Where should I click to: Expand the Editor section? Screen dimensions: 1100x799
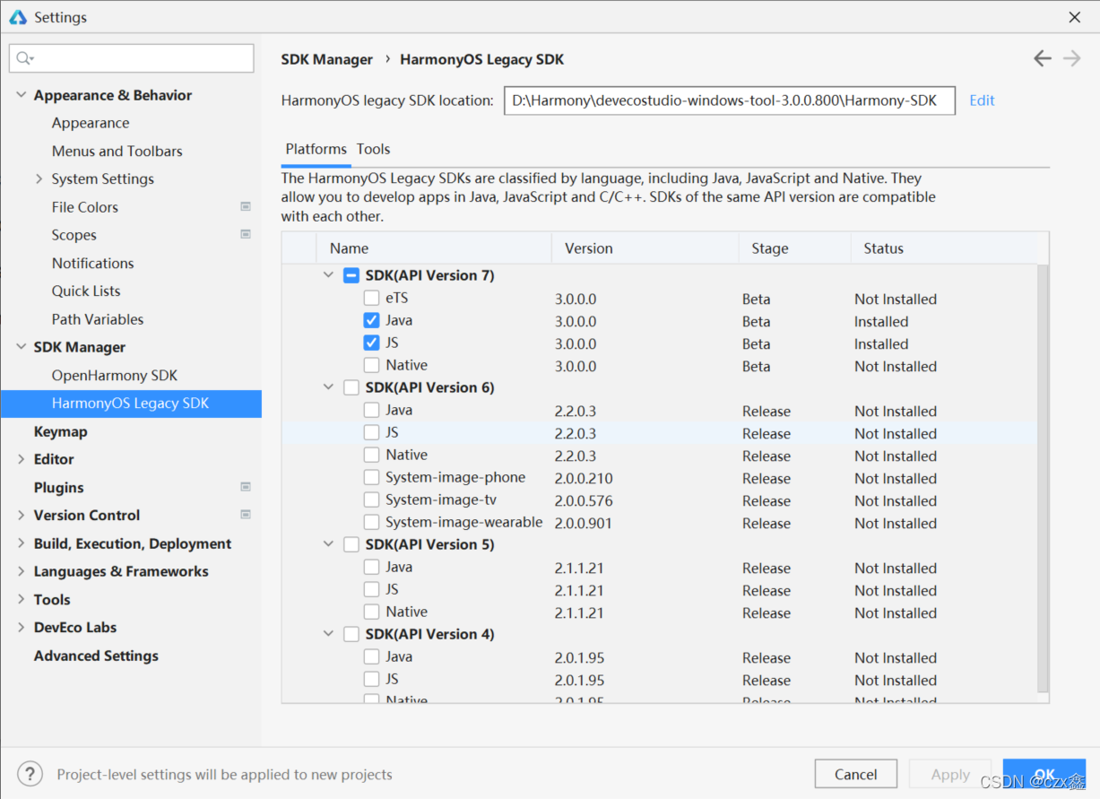22,459
